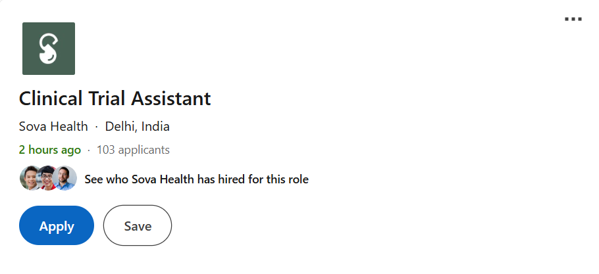The image size is (599, 274).
Task: Click the green Sova Health company logo
Action: [49, 49]
